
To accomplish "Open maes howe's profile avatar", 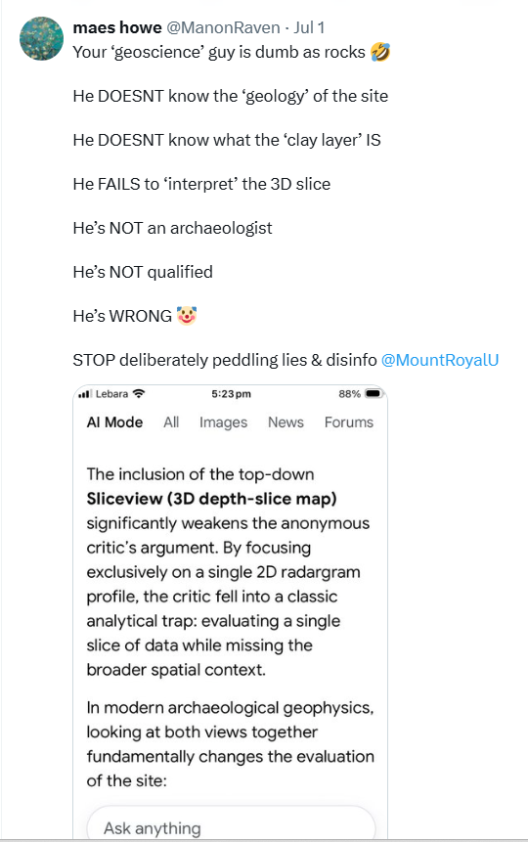I will click(41, 39).
